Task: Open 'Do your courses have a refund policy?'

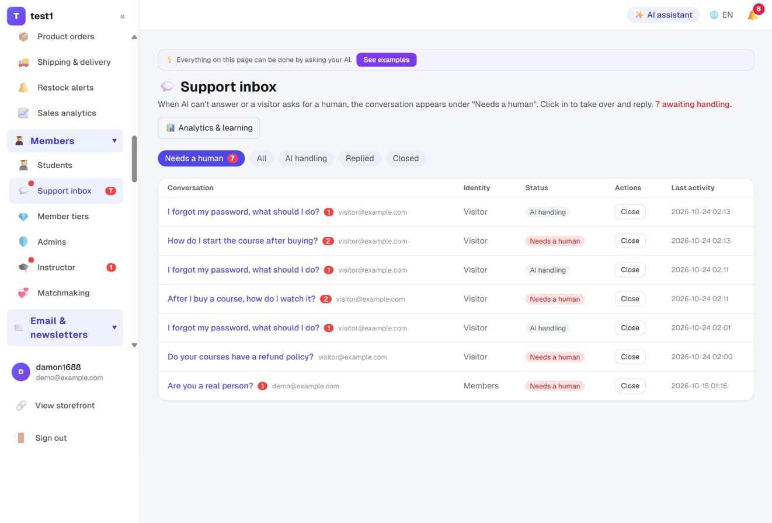Action: click(241, 357)
